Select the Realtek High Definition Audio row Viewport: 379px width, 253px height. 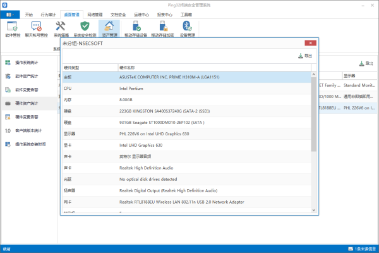[186, 168]
